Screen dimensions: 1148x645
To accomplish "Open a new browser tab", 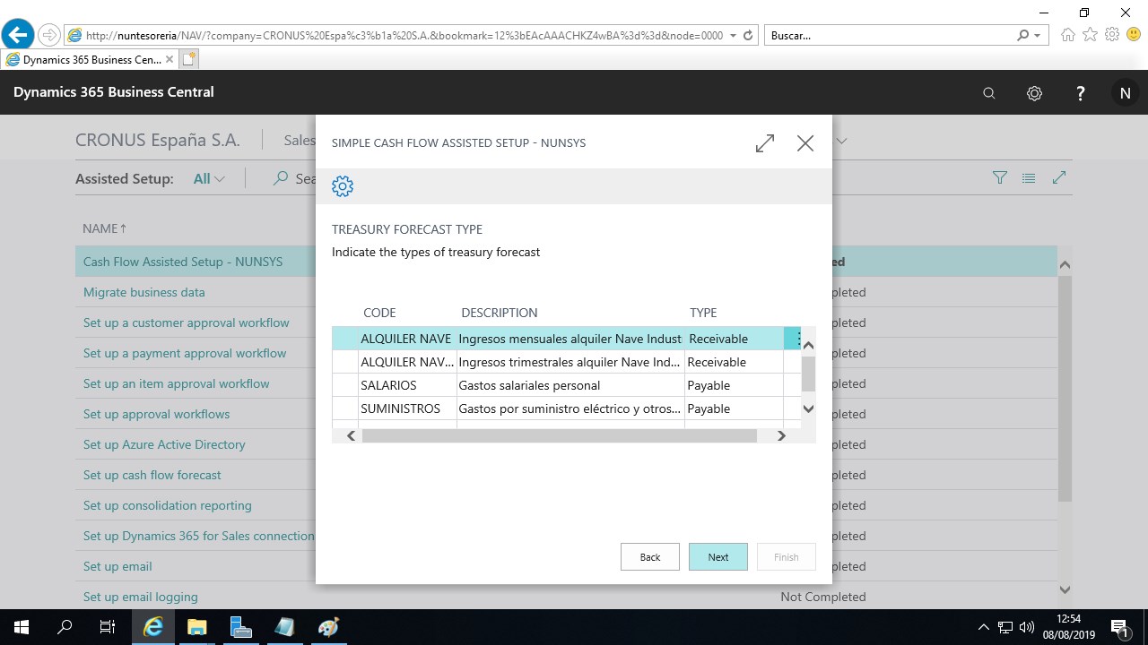I will coord(188,59).
